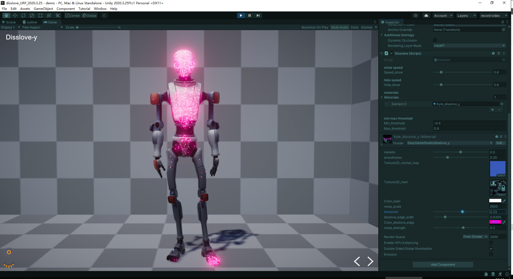Toggle Dissolve script enabled checkbox
The image size is (513, 279).
391,53
